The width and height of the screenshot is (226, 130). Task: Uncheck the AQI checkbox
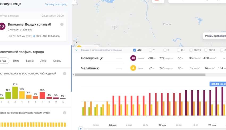(135, 50)
